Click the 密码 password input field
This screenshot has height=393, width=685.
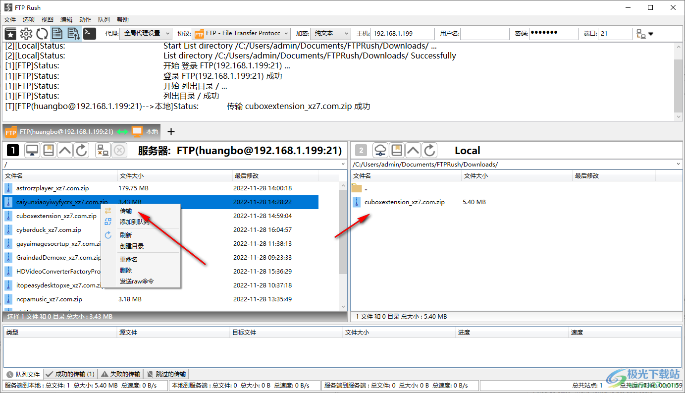554,34
